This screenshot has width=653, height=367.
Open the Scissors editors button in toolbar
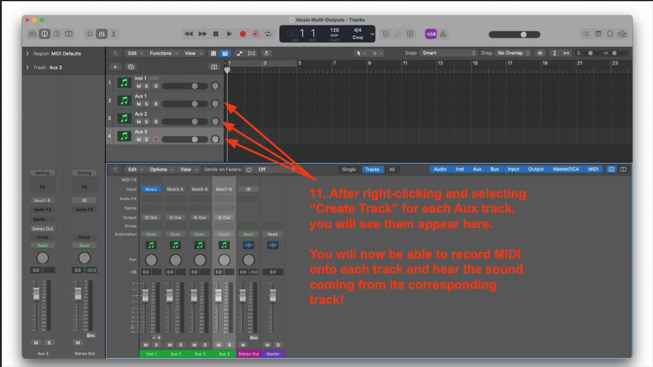tap(113, 34)
